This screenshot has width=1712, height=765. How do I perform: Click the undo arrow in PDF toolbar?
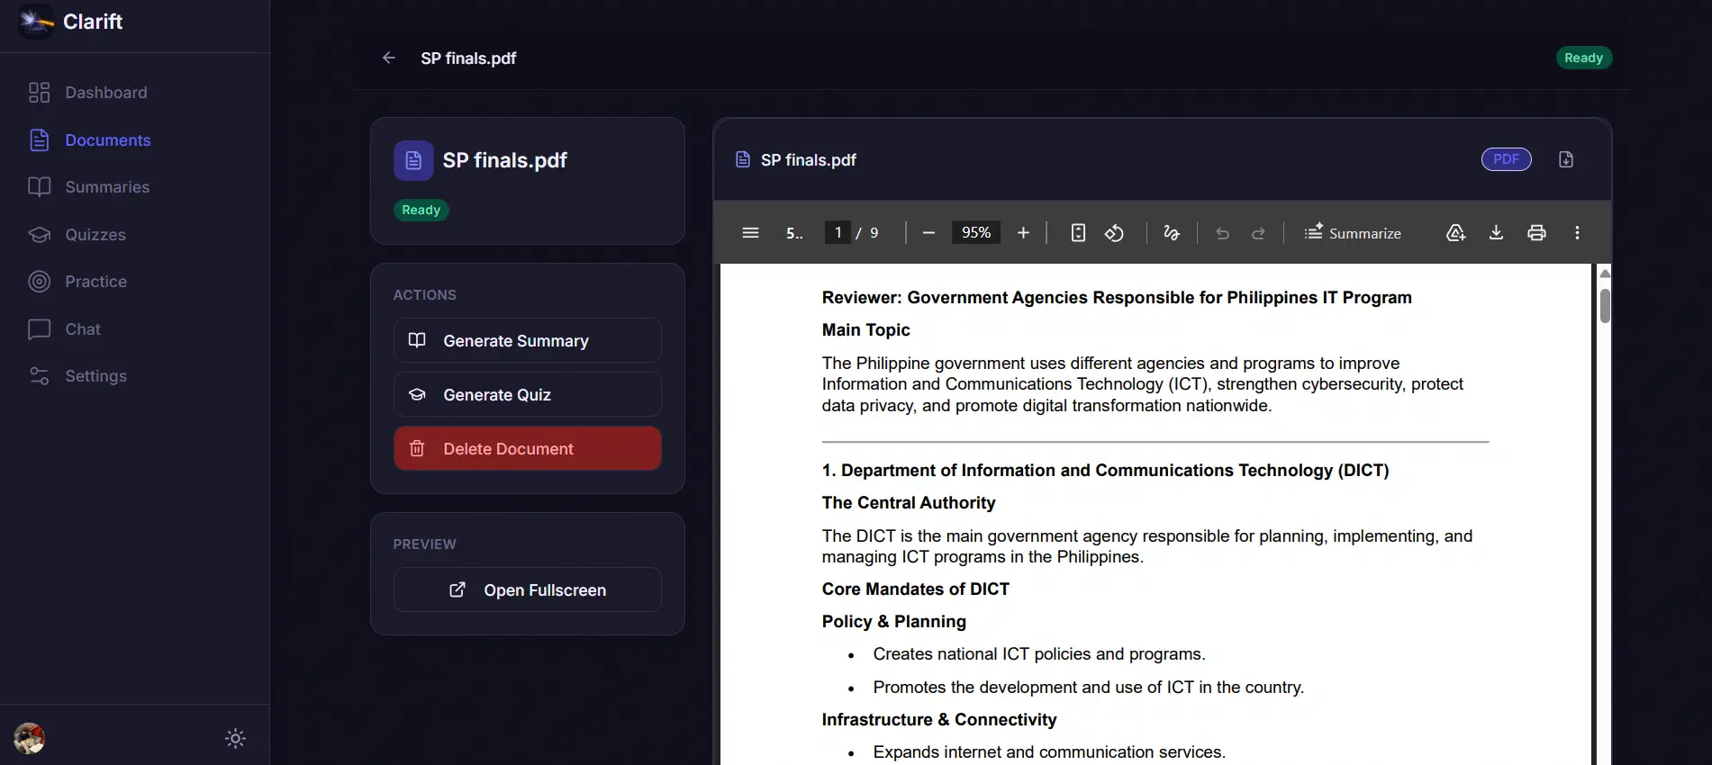tap(1222, 233)
